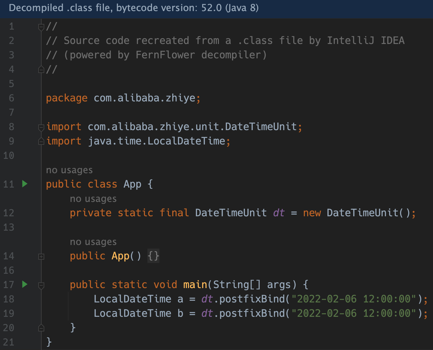This screenshot has height=350, width=433.
Task: Click the folded {} placeholder of App constructor
Action: 153,256
